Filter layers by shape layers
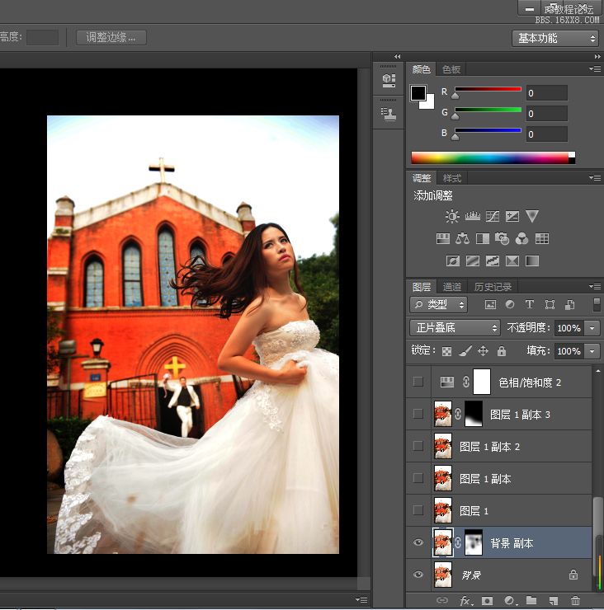The image size is (604, 610). (550, 305)
